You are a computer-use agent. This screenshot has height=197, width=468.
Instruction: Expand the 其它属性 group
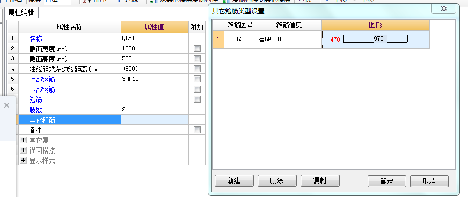click(23, 140)
